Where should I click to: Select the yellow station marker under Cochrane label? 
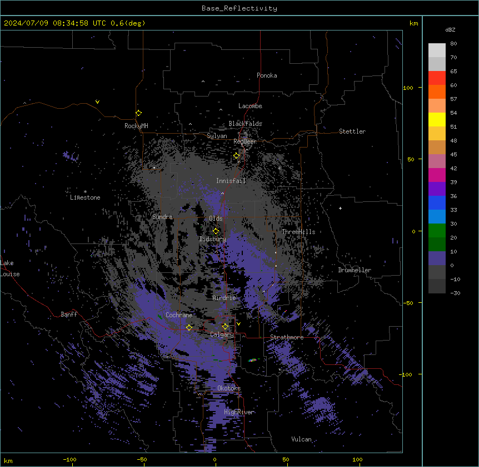189,328
